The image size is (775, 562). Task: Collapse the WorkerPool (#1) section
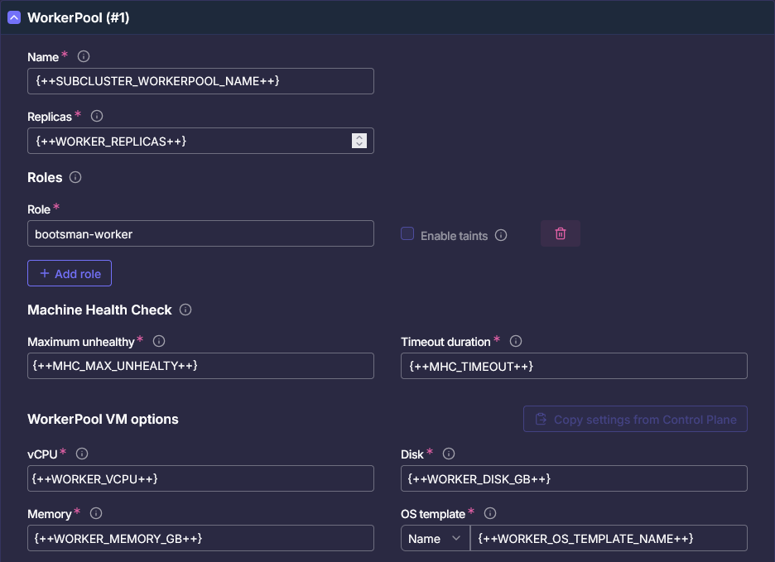tap(14, 17)
